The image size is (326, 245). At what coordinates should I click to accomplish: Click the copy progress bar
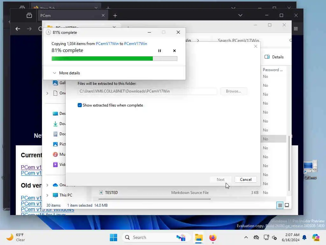click(114, 59)
